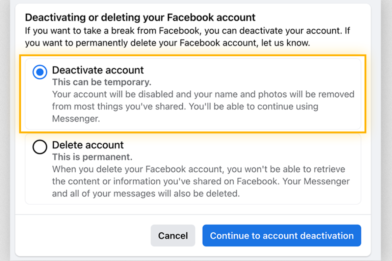
Task: Dismiss the dialog using Cancel
Action: (173, 235)
